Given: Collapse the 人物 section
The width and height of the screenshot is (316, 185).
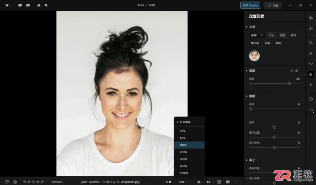Looking at the screenshot, I should pyautogui.click(x=246, y=27).
